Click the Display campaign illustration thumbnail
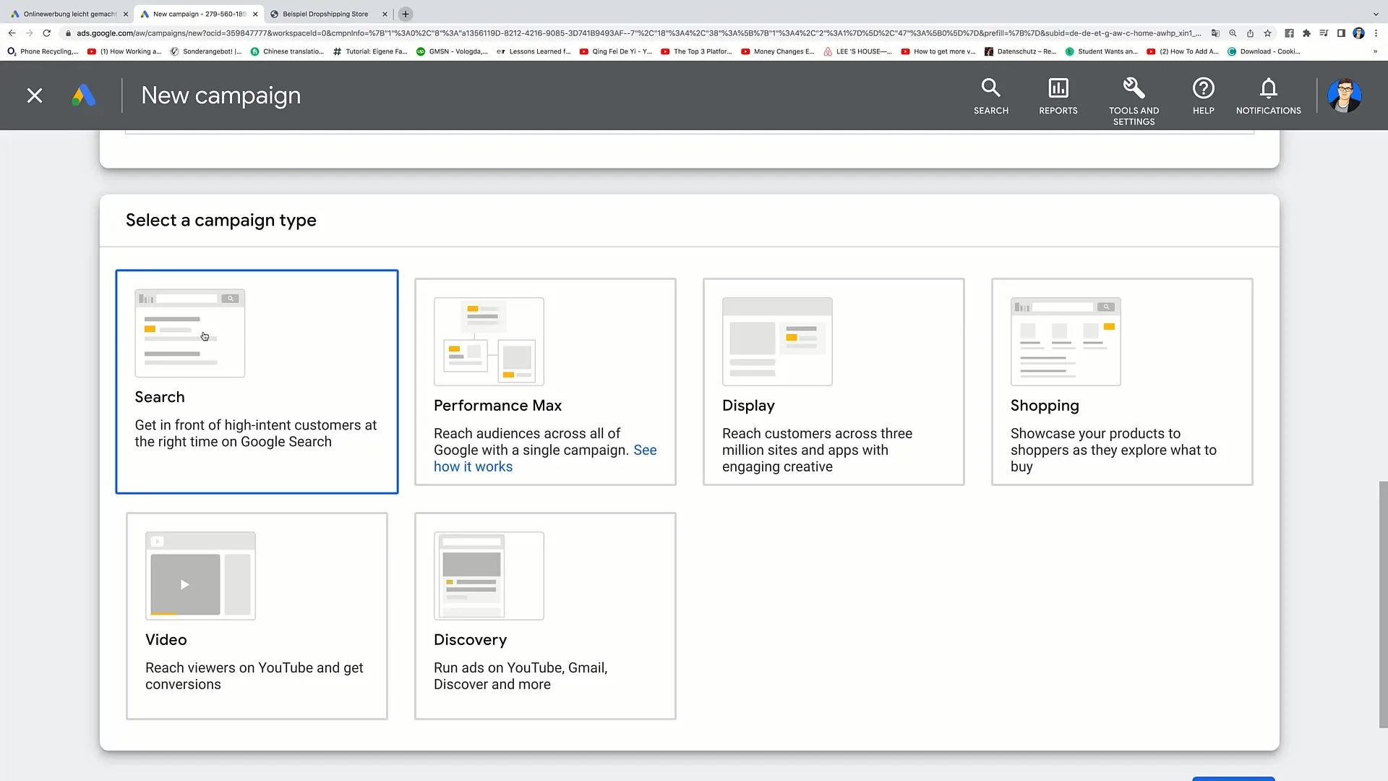Screen dimensions: 1388x781 (x=777, y=341)
